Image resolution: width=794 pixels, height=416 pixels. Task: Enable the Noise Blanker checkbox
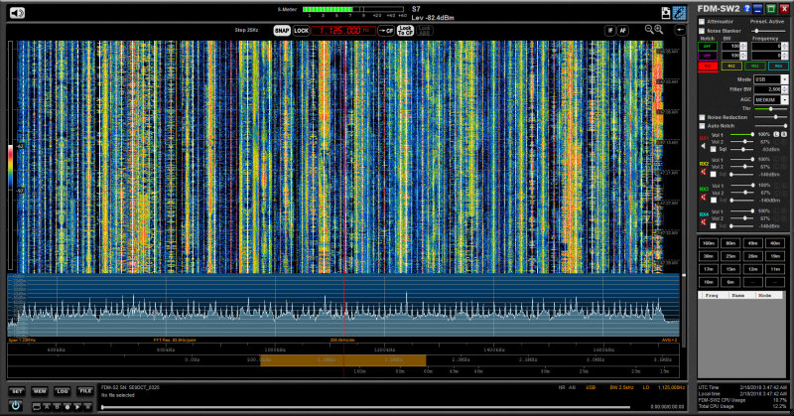click(702, 31)
